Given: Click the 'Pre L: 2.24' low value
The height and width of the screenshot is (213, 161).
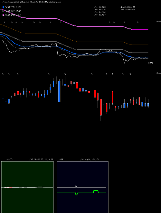Looking at the screenshot, I should [100, 12].
